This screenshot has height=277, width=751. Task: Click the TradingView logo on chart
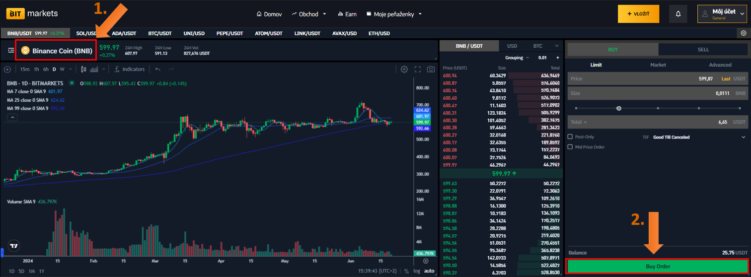click(13, 245)
